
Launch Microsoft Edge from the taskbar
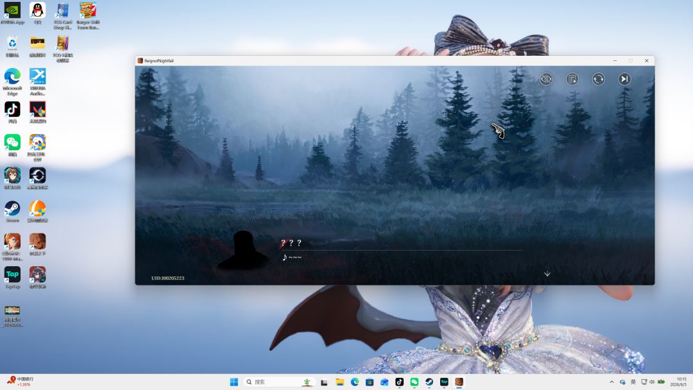pos(354,382)
